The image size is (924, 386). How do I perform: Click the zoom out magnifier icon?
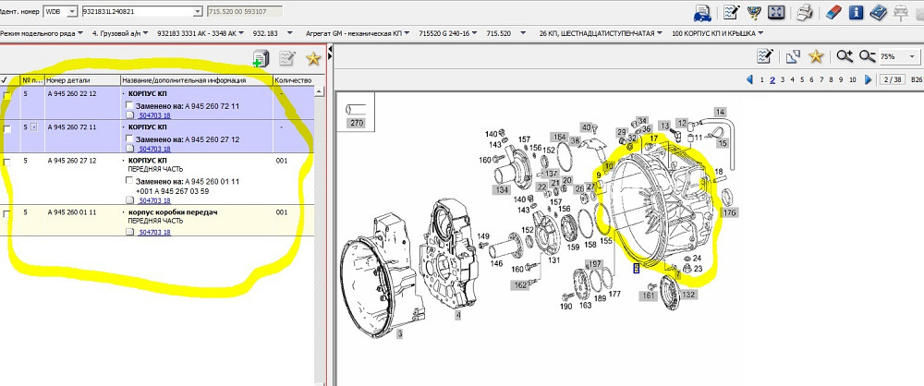pos(867,56)
